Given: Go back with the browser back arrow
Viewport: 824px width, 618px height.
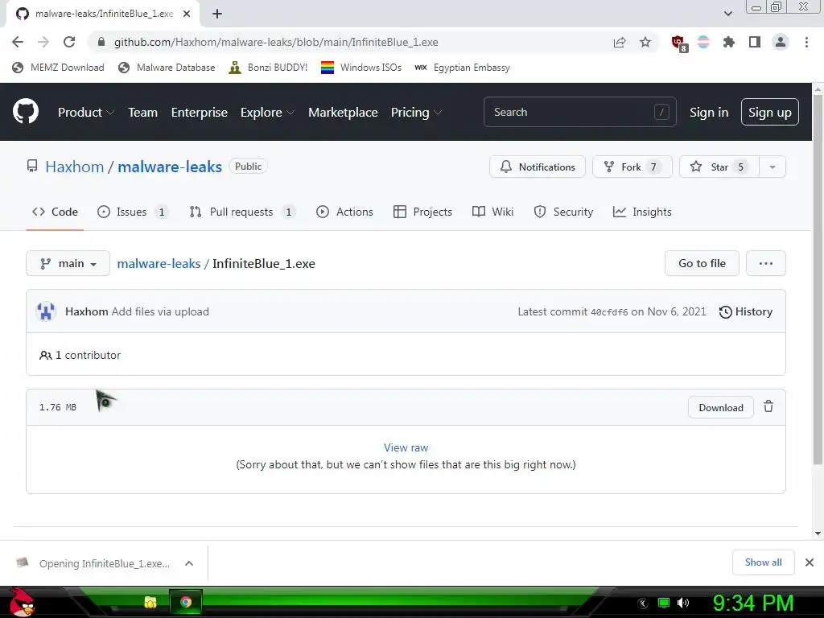Looking at the screenshot, I should pos(18,42).
